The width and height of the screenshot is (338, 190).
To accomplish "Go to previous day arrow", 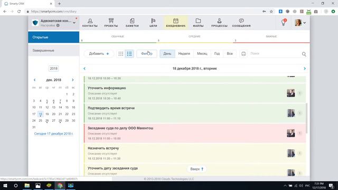I will (x=84, y=69).
